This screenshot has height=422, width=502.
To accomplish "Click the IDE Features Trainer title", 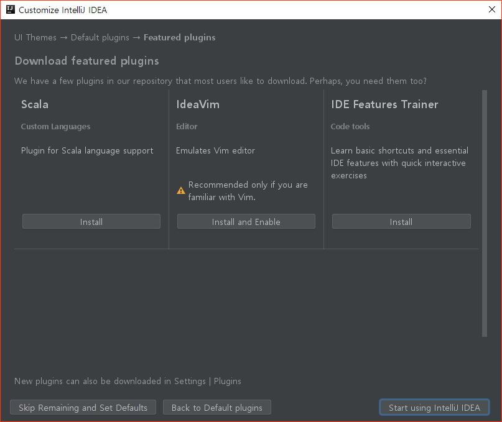I will (384, 104).
